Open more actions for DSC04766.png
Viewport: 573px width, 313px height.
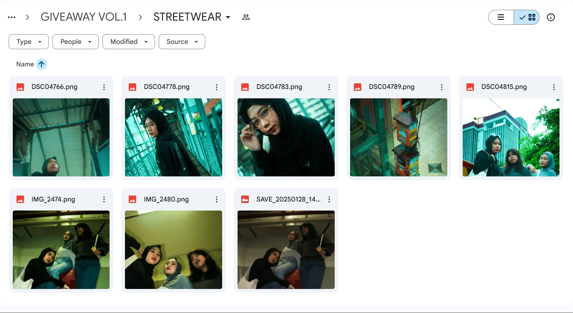[104, 87]
